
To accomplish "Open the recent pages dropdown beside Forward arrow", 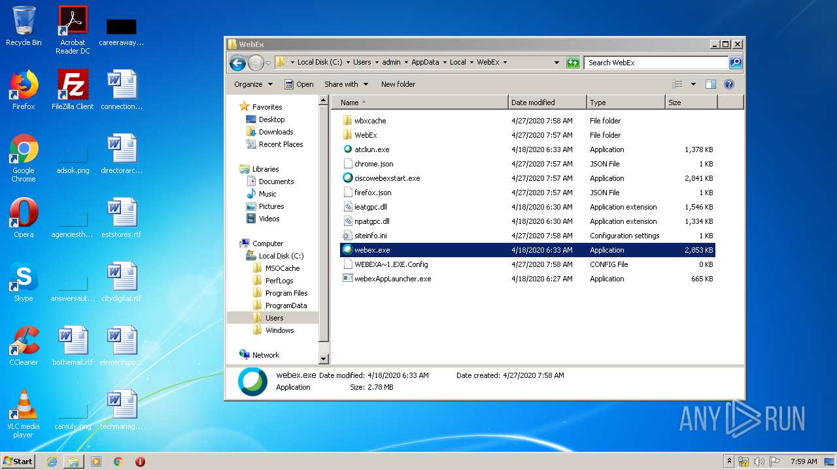I will tap(268, 63).
